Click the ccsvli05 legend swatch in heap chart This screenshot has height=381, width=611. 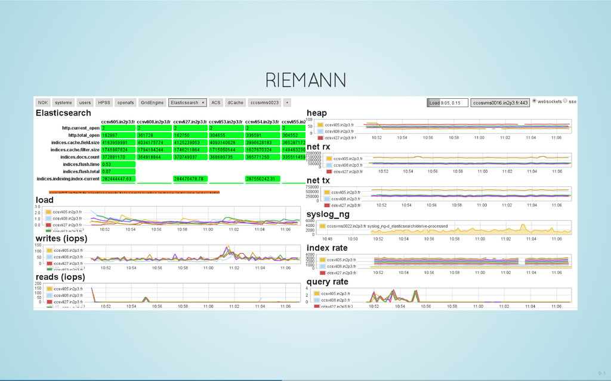pos(320,125)
